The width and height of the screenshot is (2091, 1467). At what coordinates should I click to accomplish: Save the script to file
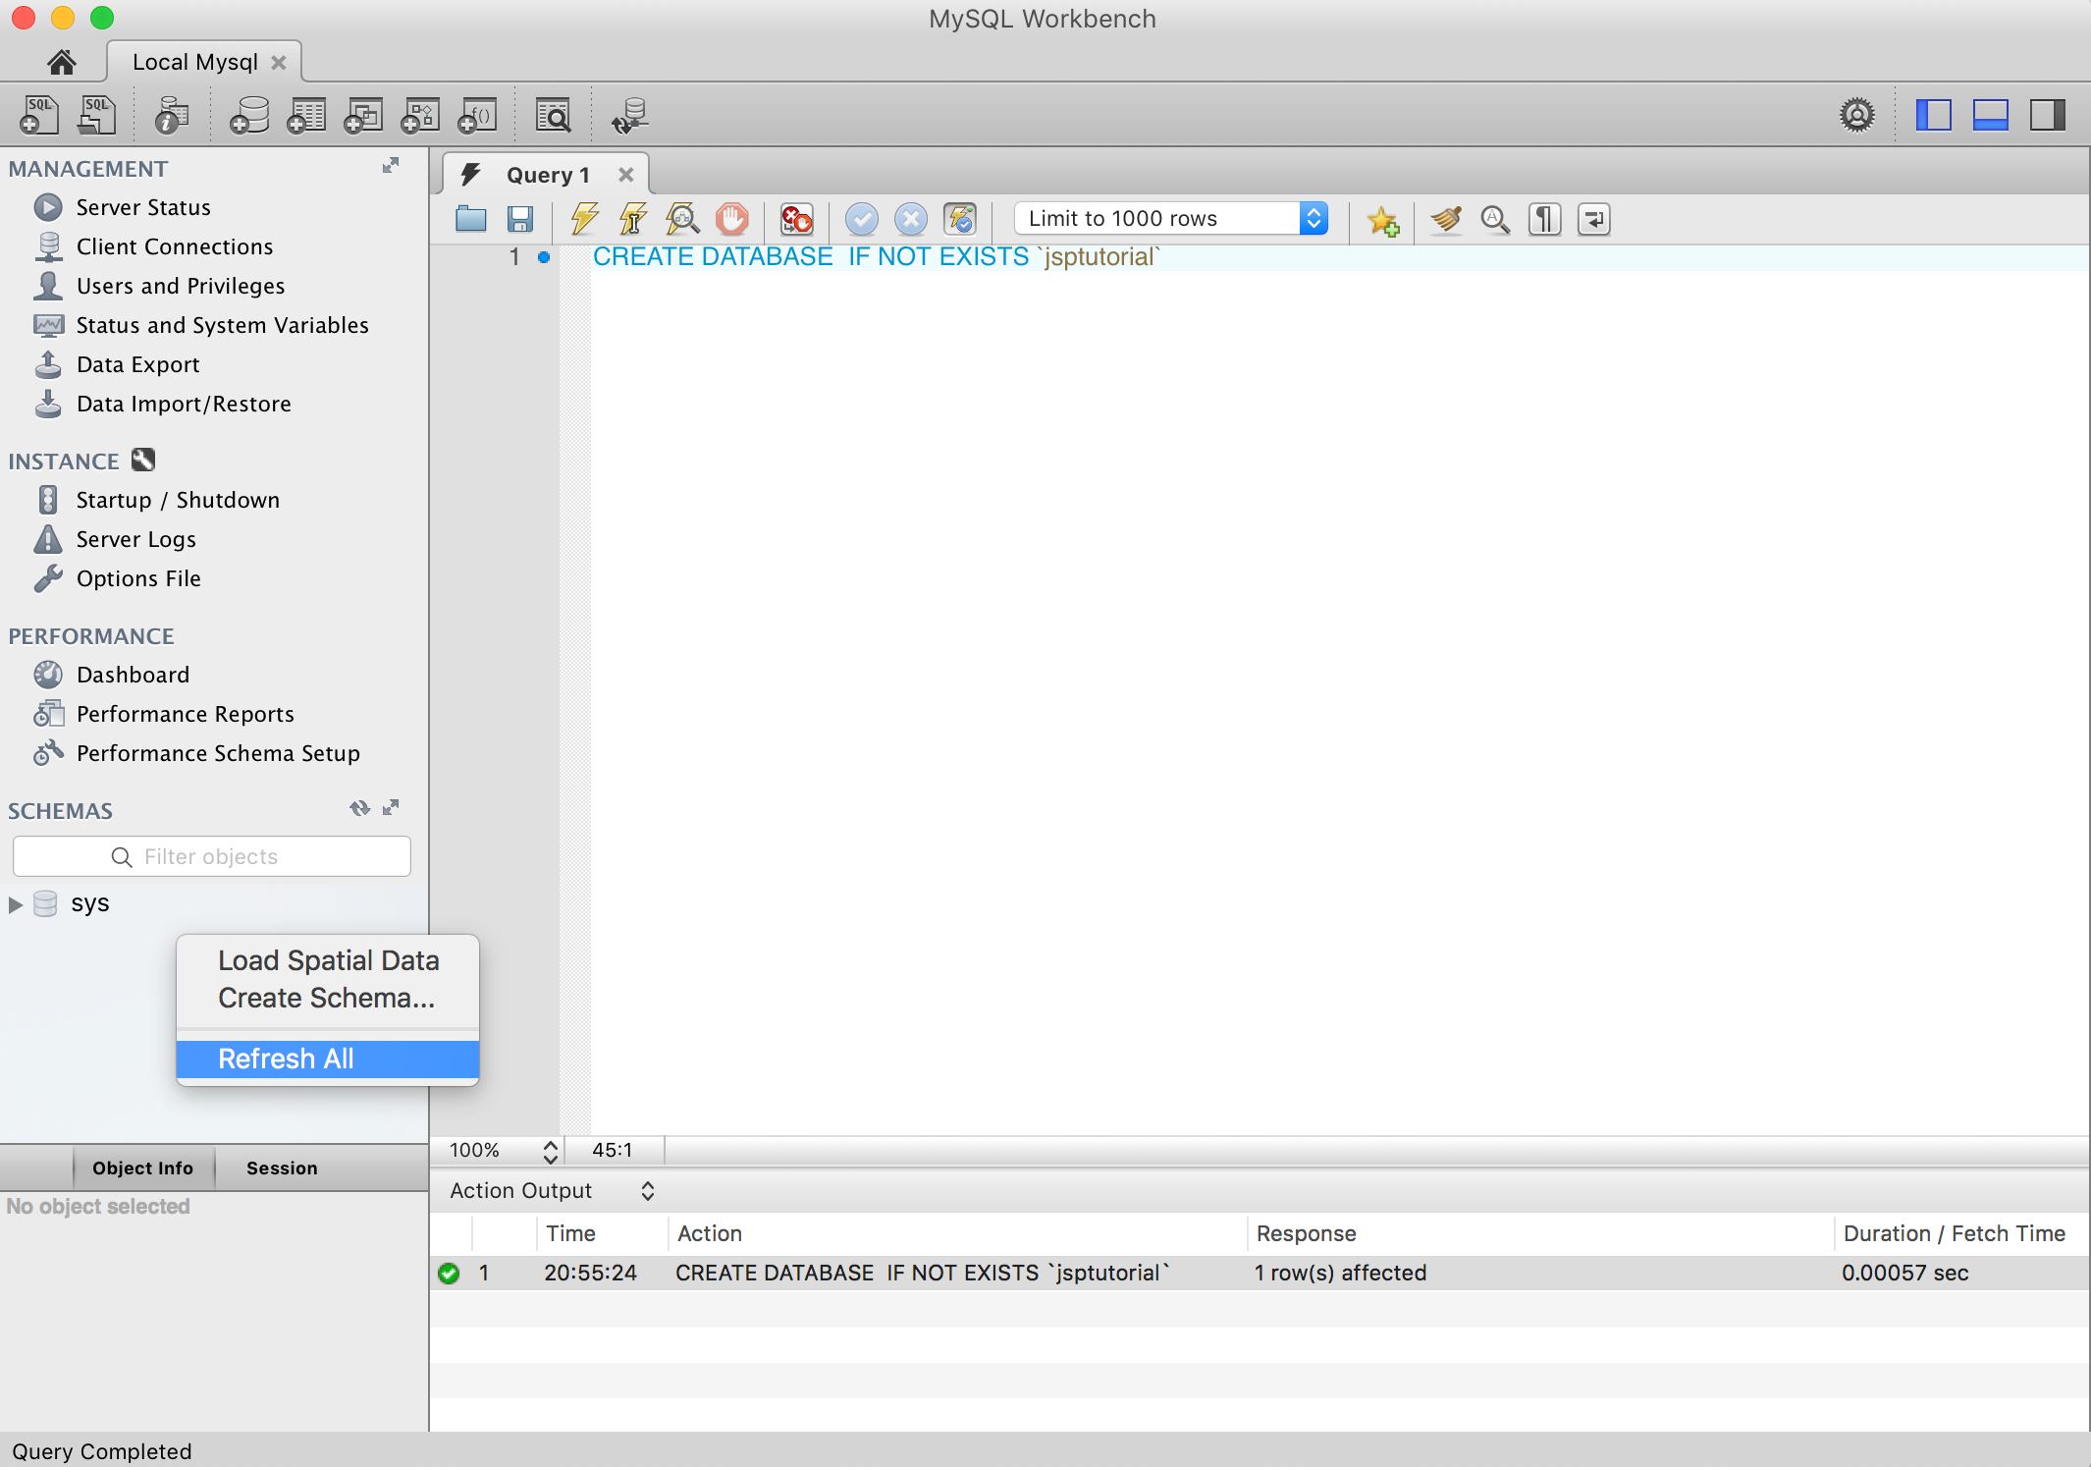click(520, 218)
